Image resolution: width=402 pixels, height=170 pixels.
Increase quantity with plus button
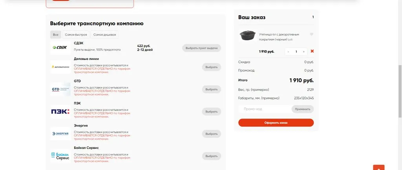(304, 52)
